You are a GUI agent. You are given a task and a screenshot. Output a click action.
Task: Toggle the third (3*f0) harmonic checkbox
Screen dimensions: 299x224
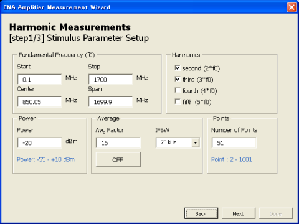[x=178, y=79]
